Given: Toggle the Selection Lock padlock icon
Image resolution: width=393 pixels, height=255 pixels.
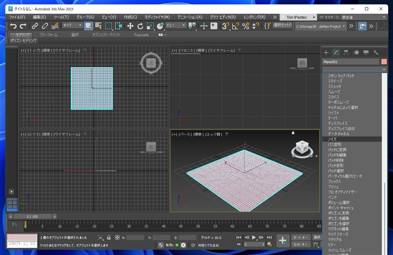Looking at the screenshot, I should (109, 237).
